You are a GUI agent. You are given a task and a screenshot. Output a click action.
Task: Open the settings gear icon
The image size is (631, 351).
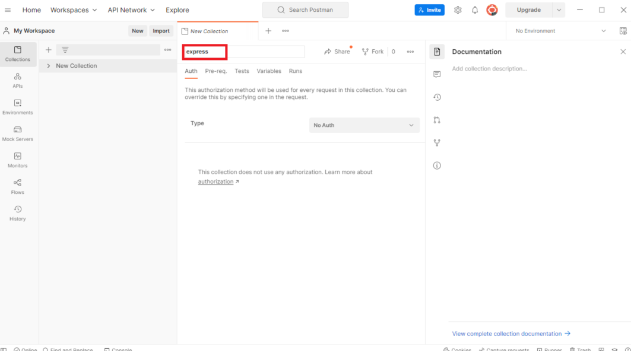tap(458, 10)
